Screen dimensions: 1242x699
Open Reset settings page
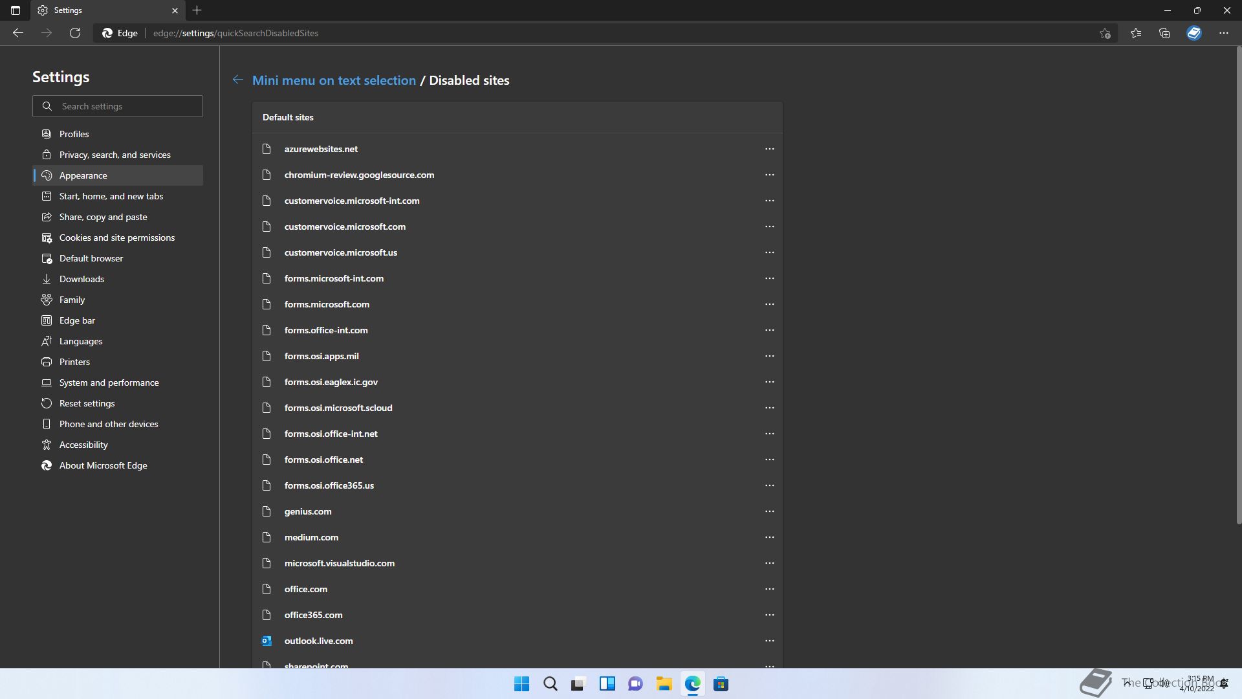point(118,403)
